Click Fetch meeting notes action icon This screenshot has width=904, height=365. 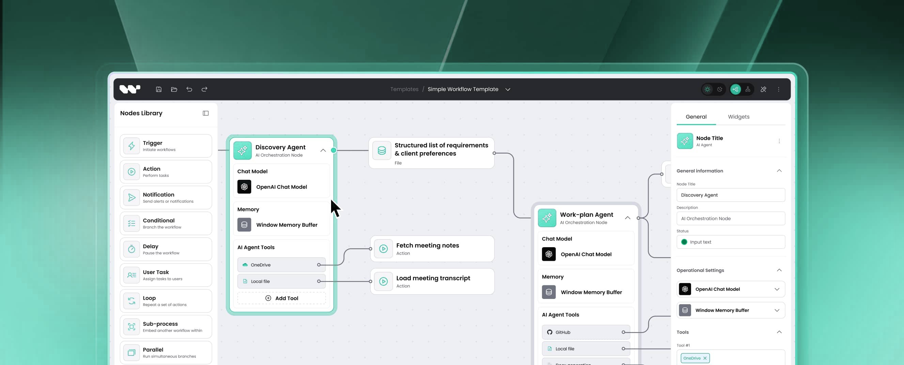383,249
